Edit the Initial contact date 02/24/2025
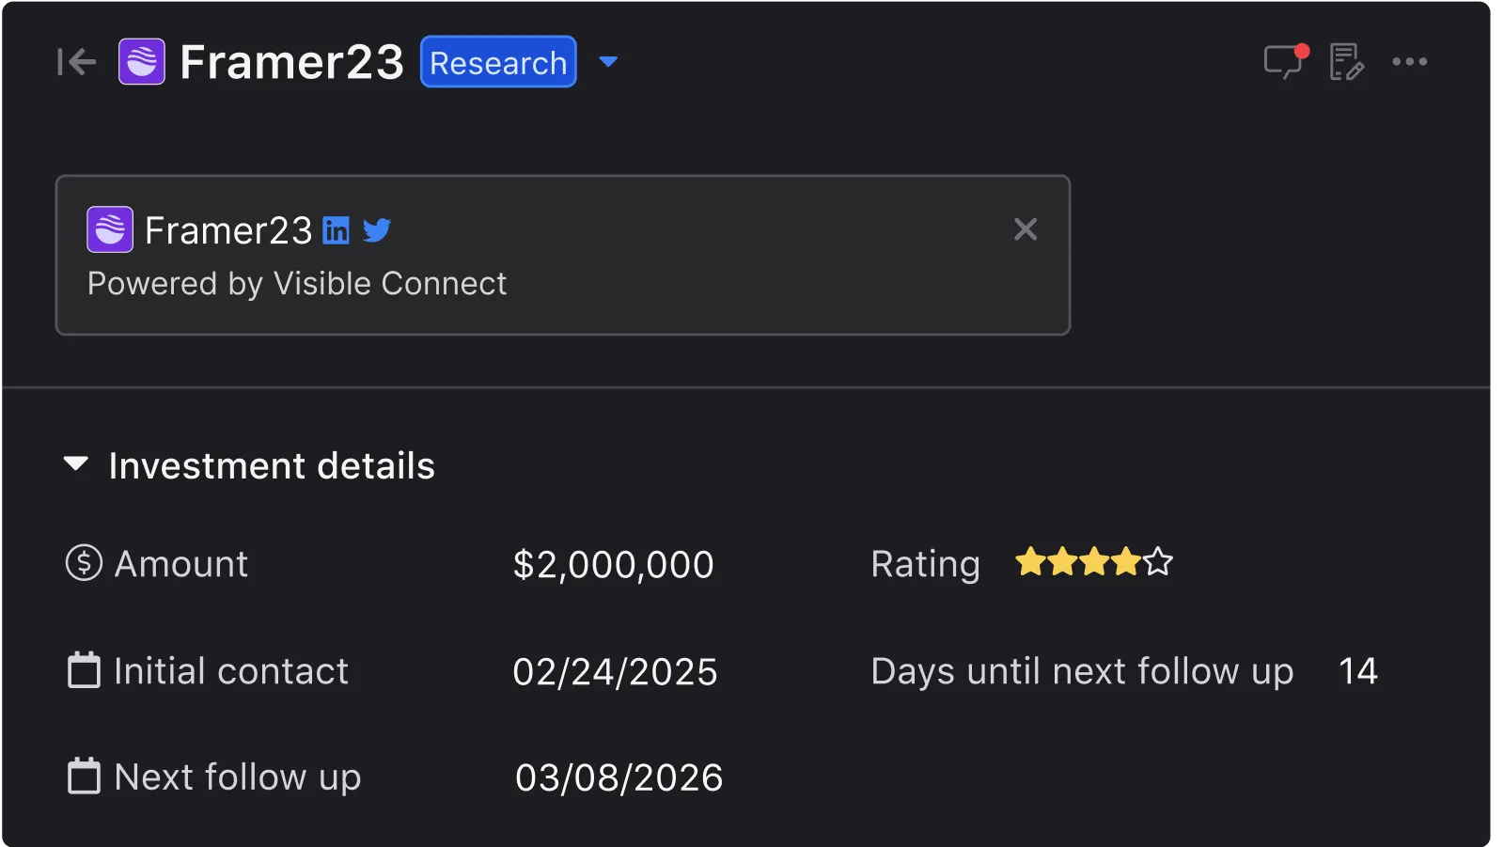The image size is (1504, 847). pos(615,672)
